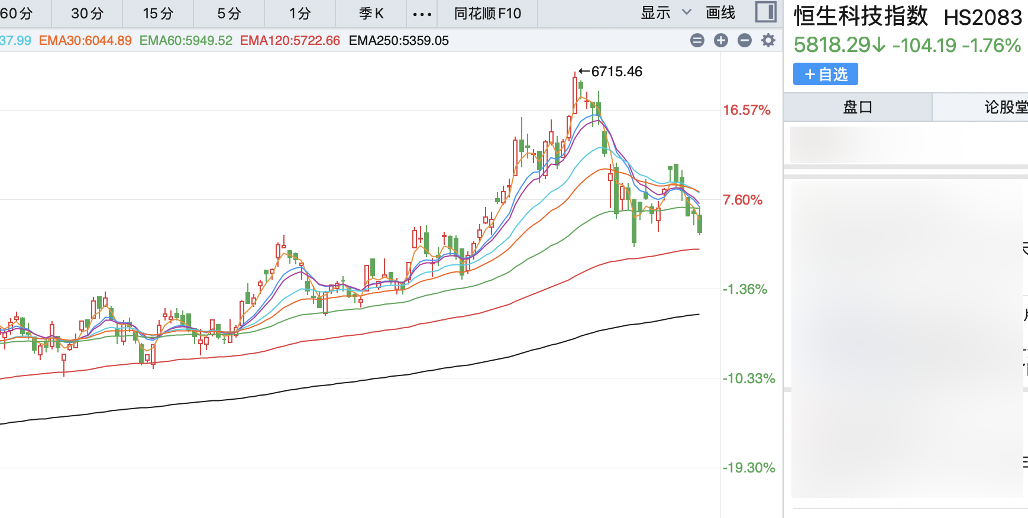Add index to watchlist via +自选
The image size is (1028, 518).
[x=825, y=75]
